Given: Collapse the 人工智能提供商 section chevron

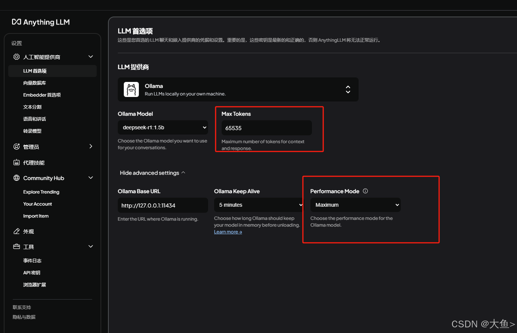Looking at the screenshot, I should coord(91,57).
